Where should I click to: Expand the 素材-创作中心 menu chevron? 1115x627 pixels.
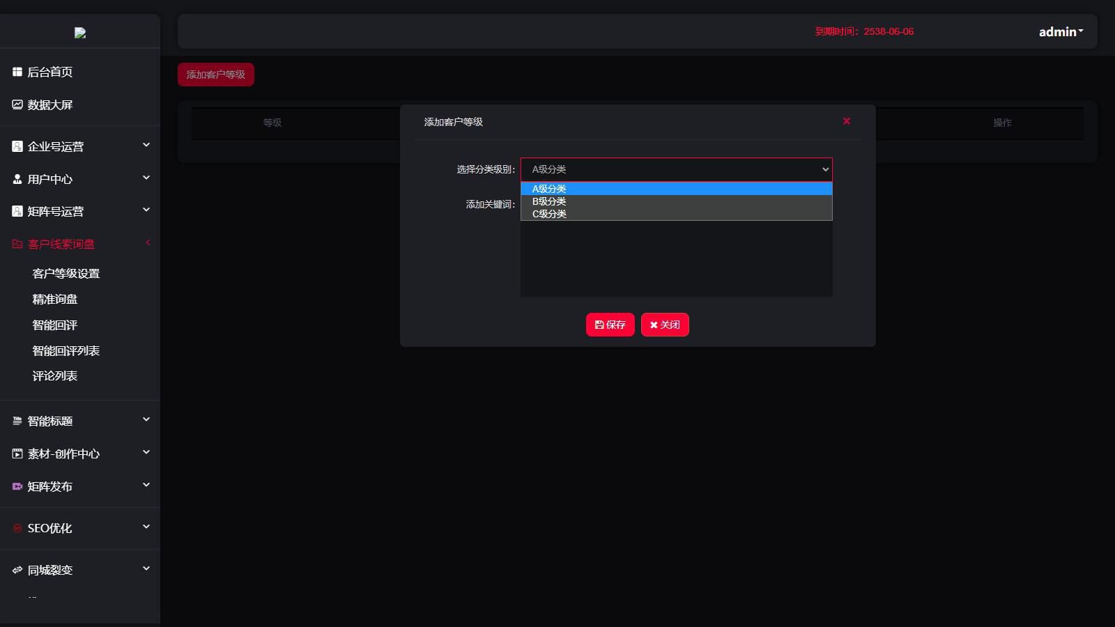point(146,453)
